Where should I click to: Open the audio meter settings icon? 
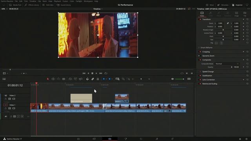pyautogui.click(x=189, y=79)
